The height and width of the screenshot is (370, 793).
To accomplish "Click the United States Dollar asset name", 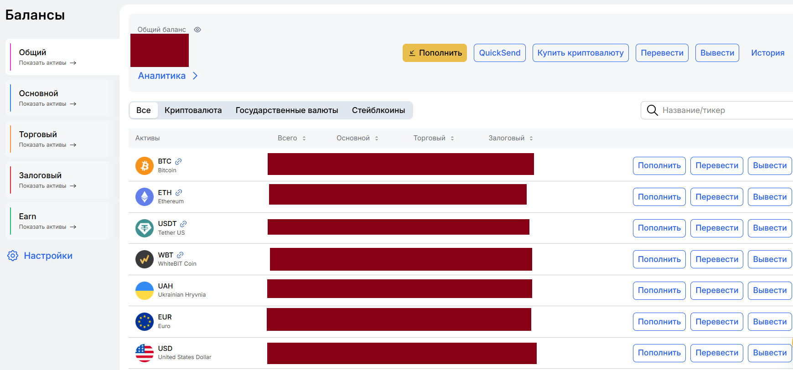I will 185,357.
